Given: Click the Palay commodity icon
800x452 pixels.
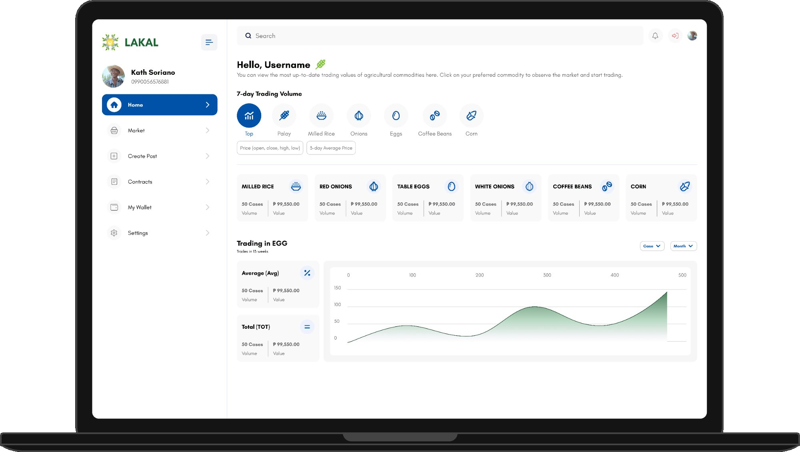Looking at the screenshot, I should pyautogui.click(x=284, y=115).
